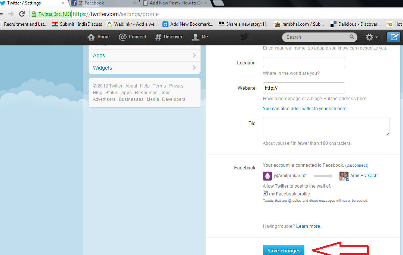Open the Weblinkr bookmark icon
Viewport: 403px width, 255px height.
(x=109, y=24)
